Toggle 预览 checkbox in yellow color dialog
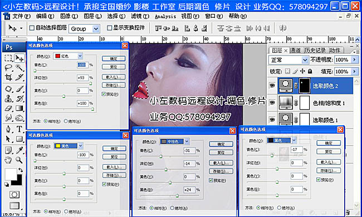The height and width of the screenshot is (217, 362). click(104, 184)
